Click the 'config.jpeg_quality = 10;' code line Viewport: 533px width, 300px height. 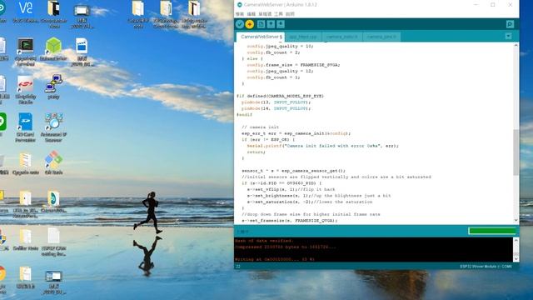(x=280, y=47)
